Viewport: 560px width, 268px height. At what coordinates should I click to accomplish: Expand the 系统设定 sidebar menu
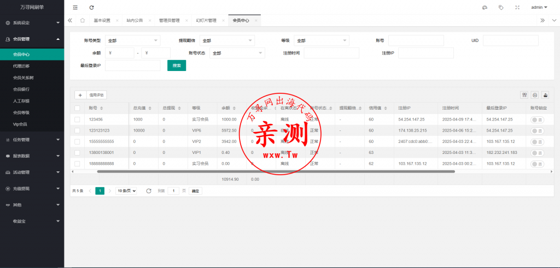tap(32, 23)
